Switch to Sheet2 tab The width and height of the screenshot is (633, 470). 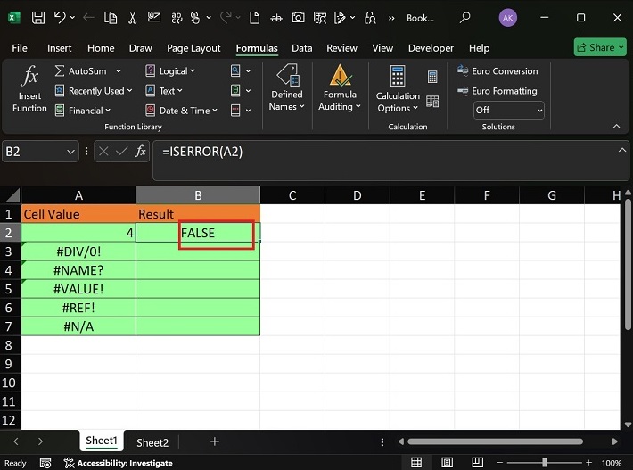coord(152,442)
